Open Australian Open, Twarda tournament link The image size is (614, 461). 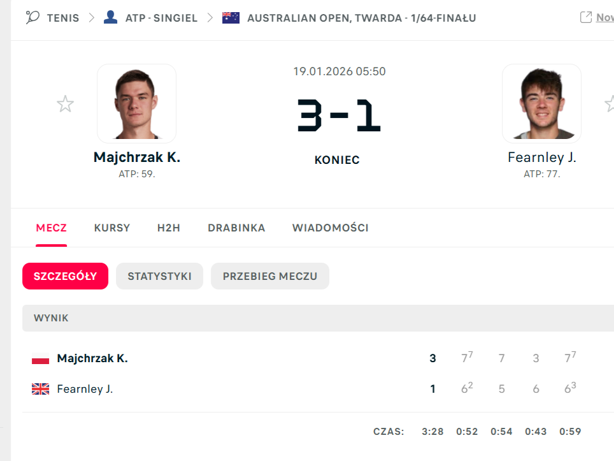(x=361, y=18)
